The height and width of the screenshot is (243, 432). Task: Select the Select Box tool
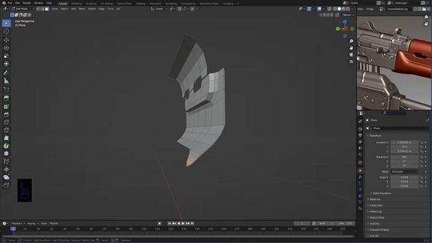(6, 23)
